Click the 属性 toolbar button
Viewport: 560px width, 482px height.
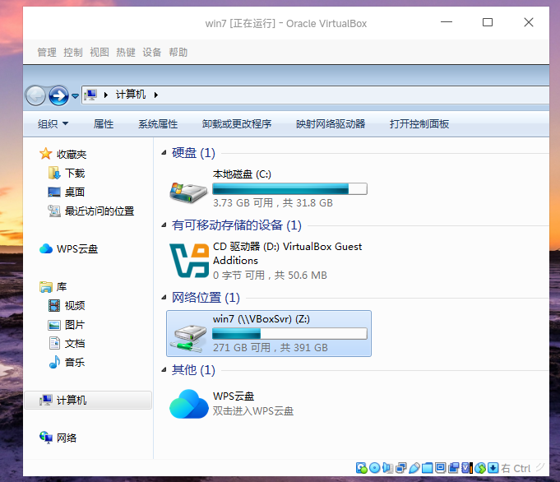pyautogui.click(x=104, y=124)
